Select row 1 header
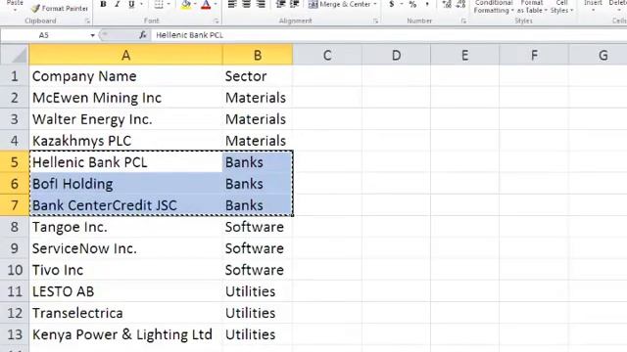This screenshot has width=627, height=352. point(15,76)
